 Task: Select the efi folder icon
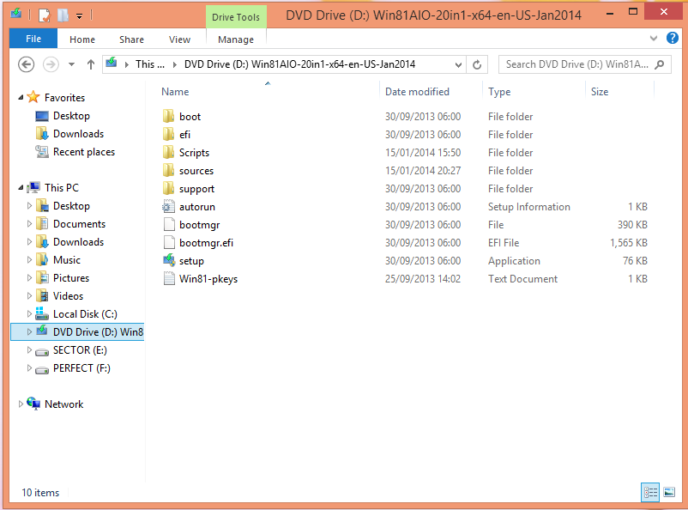pos(169,134)
